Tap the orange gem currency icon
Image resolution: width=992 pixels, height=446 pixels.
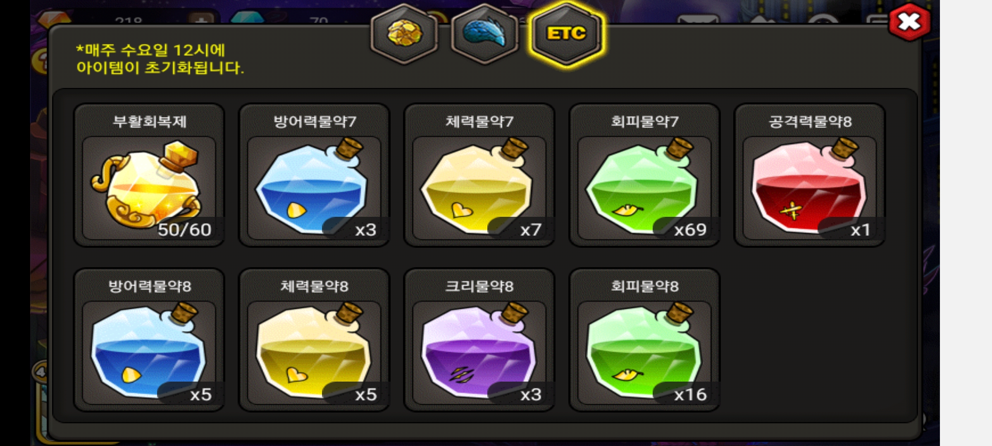(54, 18)
